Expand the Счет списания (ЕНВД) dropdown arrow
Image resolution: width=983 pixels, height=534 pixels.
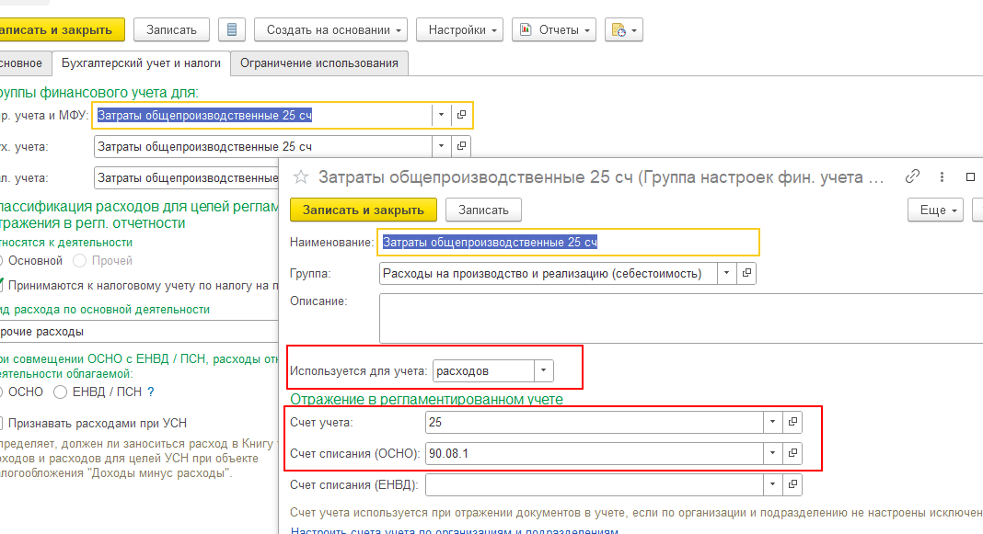coord(772,484)
